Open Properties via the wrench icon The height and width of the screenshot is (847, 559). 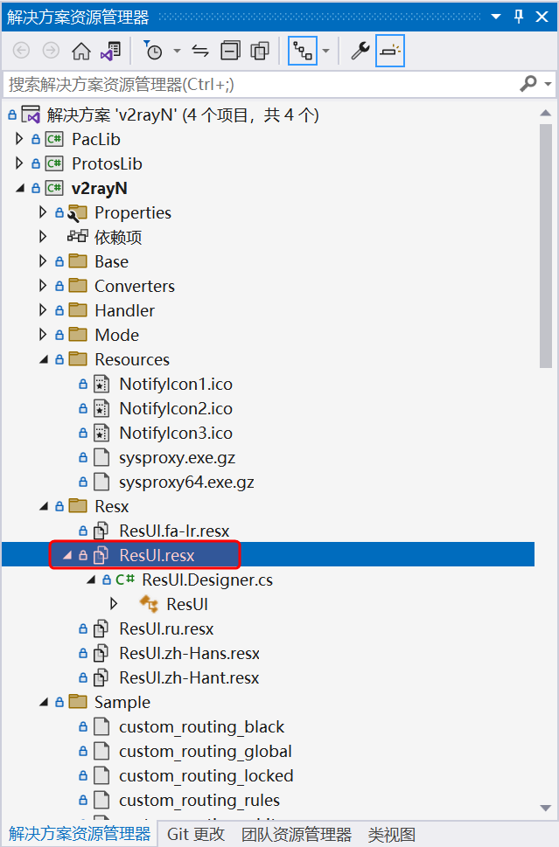(360, 52)
